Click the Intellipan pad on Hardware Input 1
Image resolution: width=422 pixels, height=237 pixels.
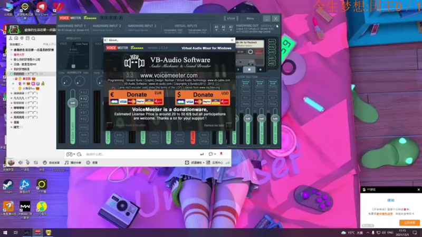coord(73,55)
